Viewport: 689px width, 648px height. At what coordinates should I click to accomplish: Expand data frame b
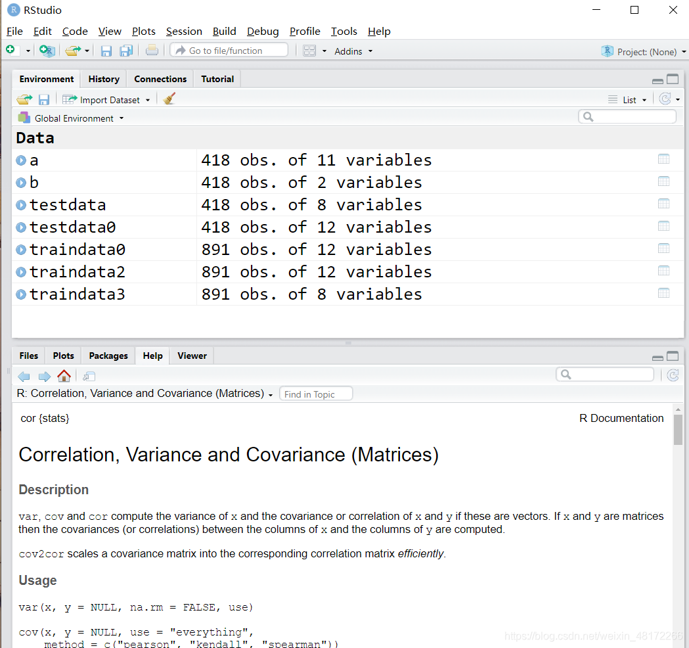click(21, 183)
